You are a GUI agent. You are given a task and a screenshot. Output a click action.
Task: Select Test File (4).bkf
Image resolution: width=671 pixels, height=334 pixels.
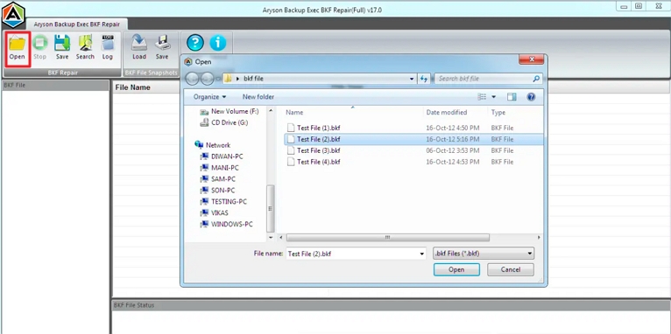click(314, 162)
